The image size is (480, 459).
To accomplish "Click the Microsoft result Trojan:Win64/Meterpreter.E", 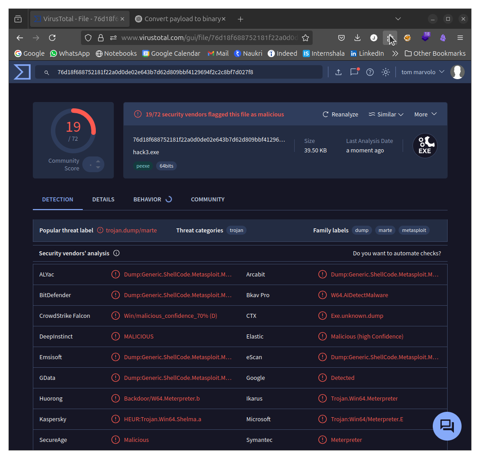I will 367,419.
